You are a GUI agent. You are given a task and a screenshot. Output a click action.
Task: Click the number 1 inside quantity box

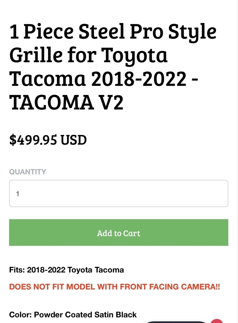18,194
